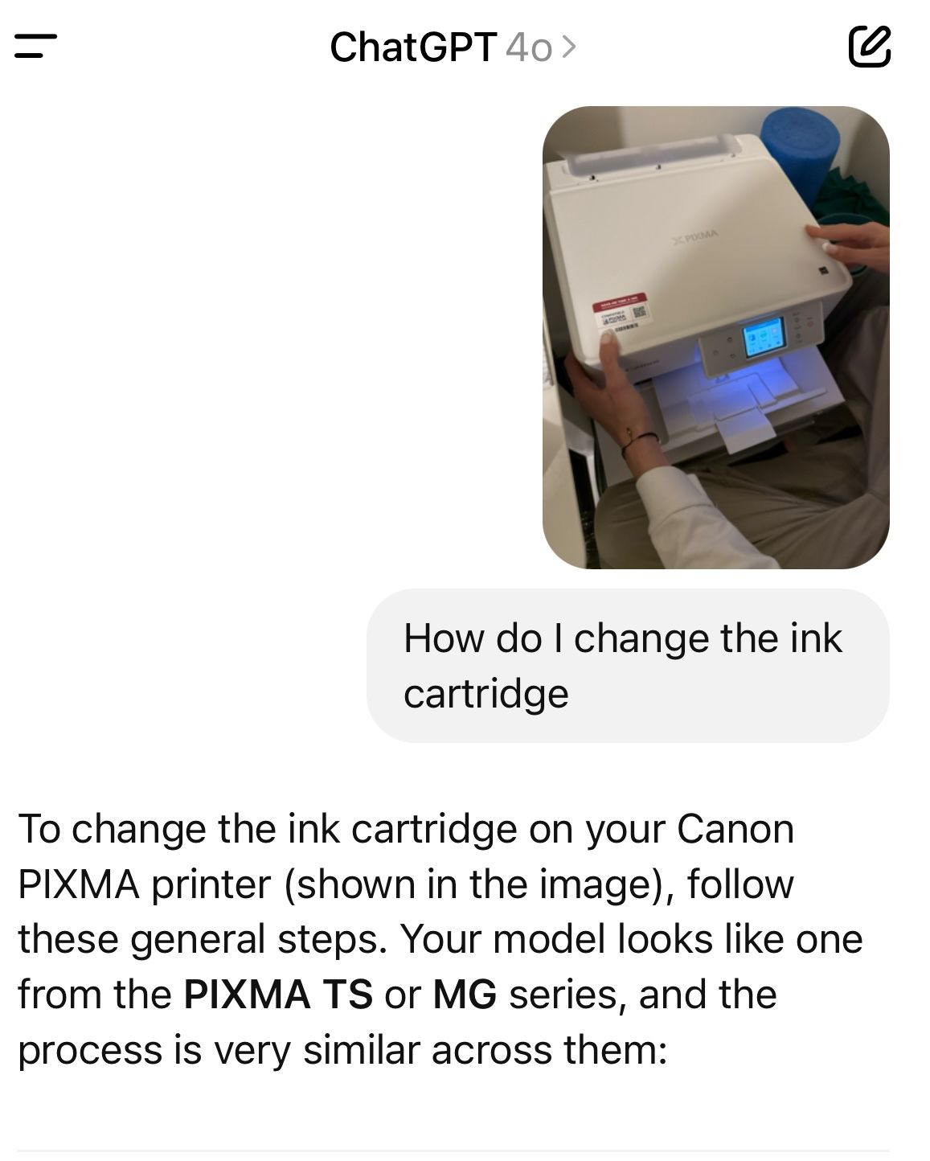
Task: Tap the word 'Canon' in the reply
Action: pos(735,829)
